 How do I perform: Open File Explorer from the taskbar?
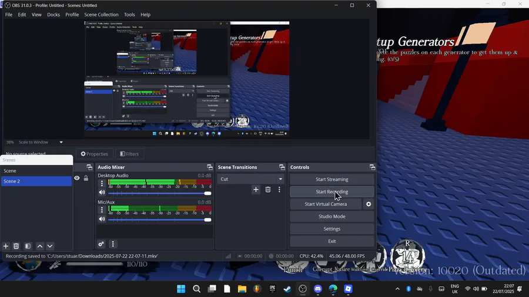pyautogui.click(x=242, y=289)
